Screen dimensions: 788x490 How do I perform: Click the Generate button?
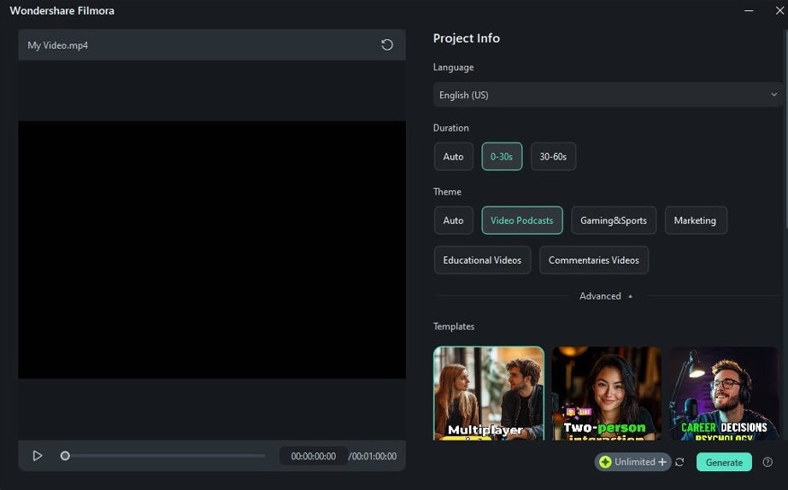coord(724,462)
